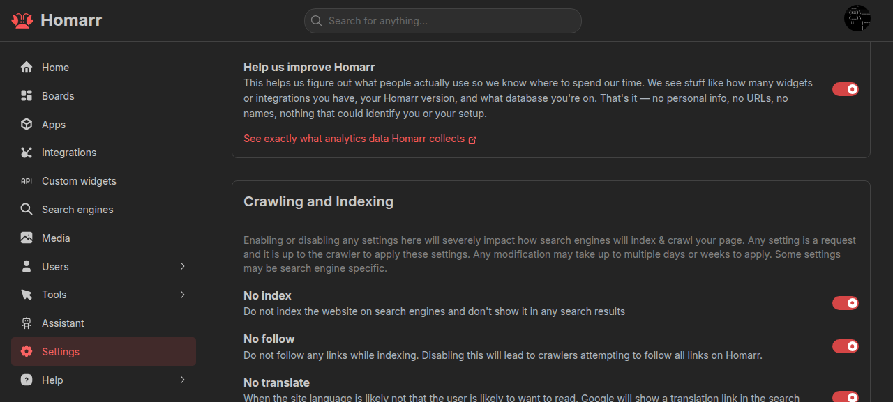This screenshot has width=893, height=402.
Task: Click the Settings gear icon
Action: [x=27, y=352]
